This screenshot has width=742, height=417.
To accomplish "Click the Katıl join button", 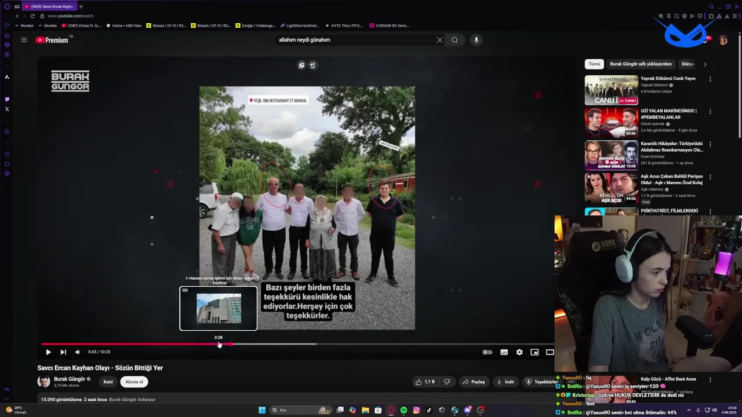I will pos(108,382).
